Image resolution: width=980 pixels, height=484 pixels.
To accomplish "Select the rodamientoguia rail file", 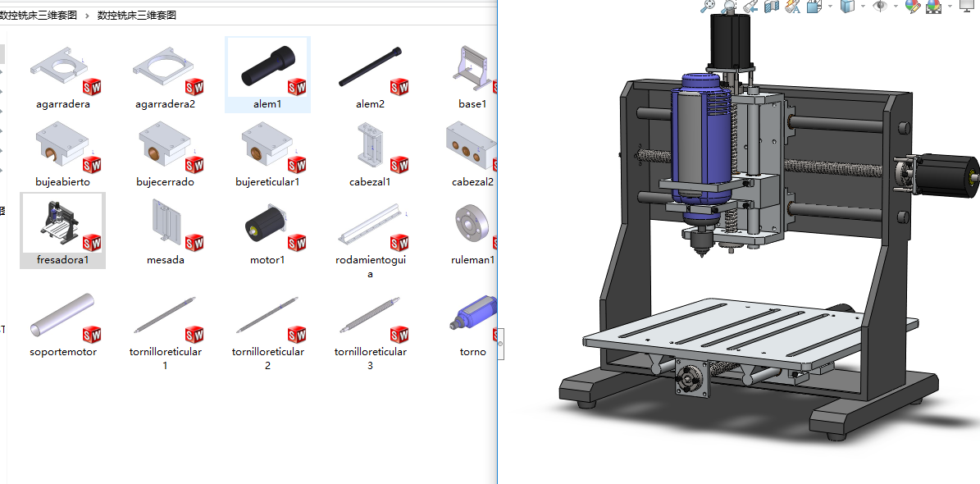I will 370,239.
